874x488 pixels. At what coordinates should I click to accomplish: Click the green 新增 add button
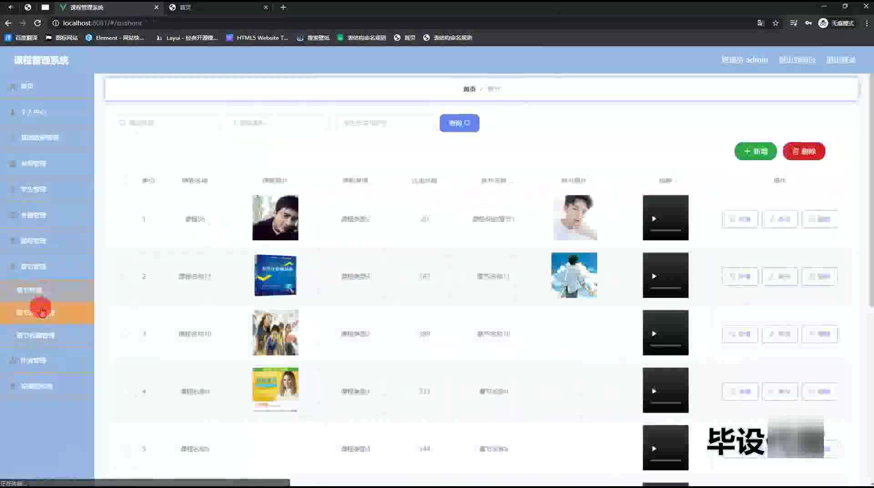pyautogui.click(x=755, y=151)
